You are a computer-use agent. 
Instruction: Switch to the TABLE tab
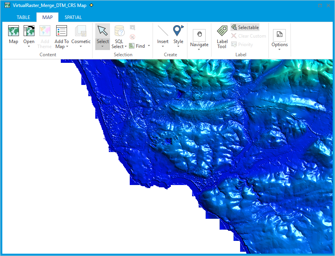point(24,17)
